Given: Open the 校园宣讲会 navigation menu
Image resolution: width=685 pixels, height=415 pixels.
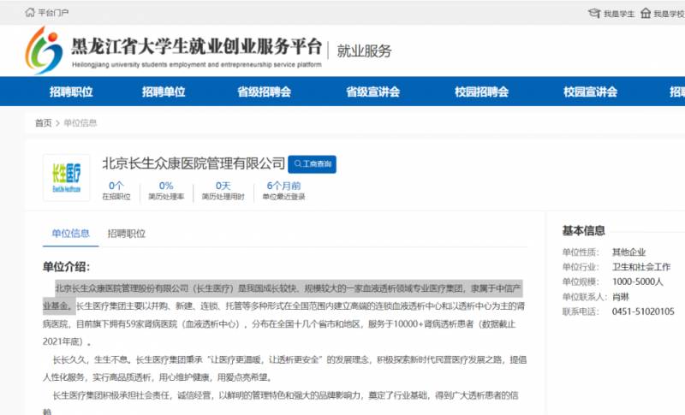Looking at the screenshot, I should pyautogui.click(x=590, y=92).
